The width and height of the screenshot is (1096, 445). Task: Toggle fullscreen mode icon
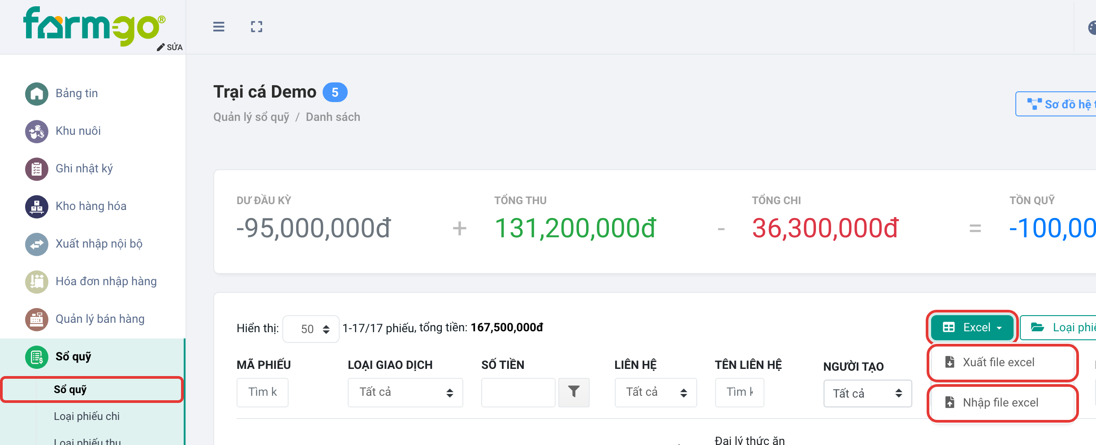pyautogui.click(x=256, y=27)
